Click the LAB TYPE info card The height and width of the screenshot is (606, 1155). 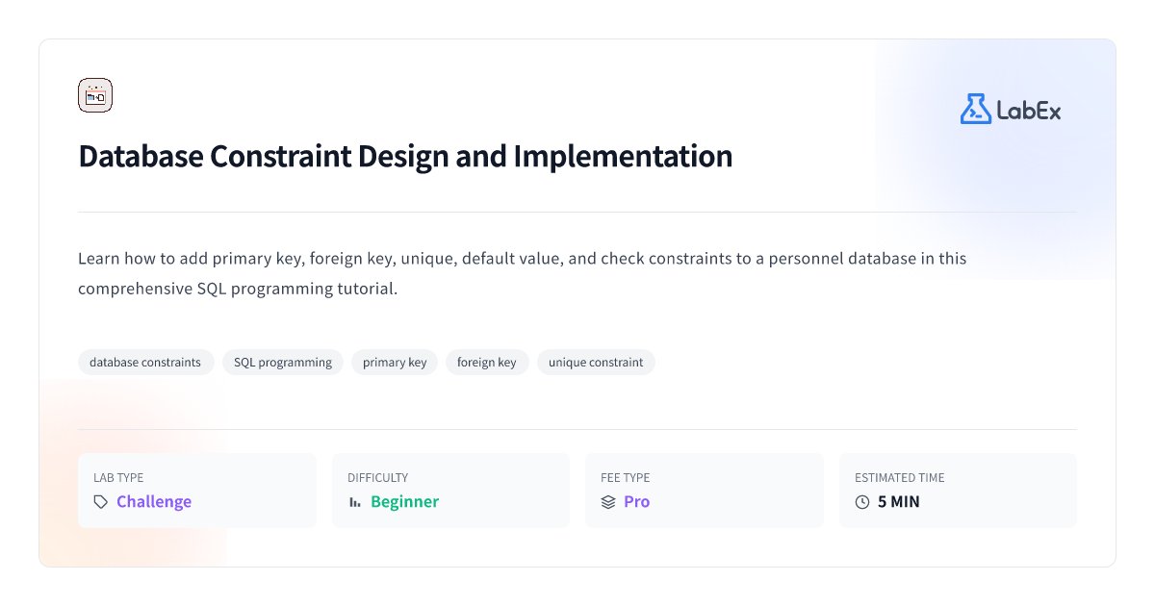tap(196, 490)
